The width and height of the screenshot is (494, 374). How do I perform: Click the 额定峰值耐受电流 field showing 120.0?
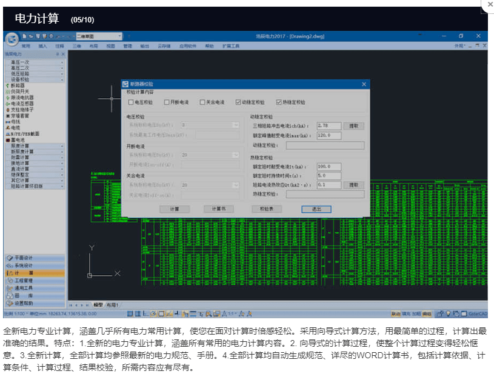329,136
